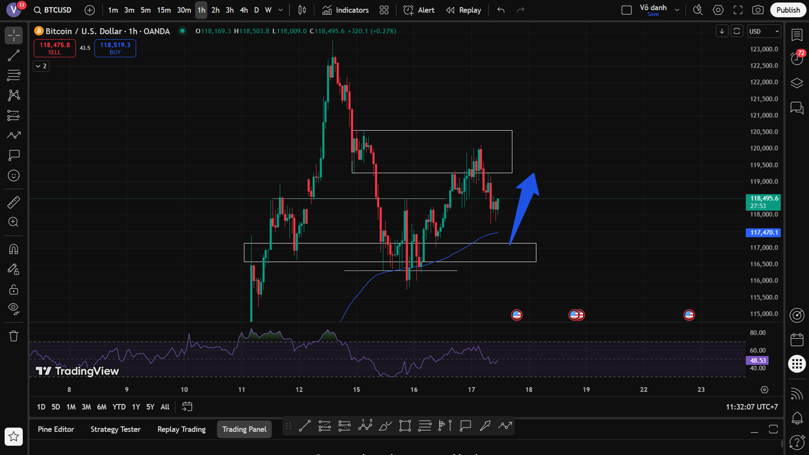Image resolution: width=809 pixels, height=455 pixels.
Task: Open the chats panel icon
Action: [797, 108]
